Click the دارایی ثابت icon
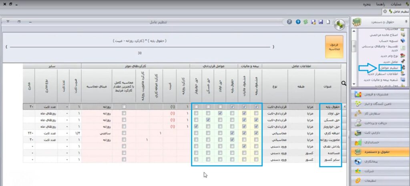This screenshot has width=410, height=186. [358, 133]
